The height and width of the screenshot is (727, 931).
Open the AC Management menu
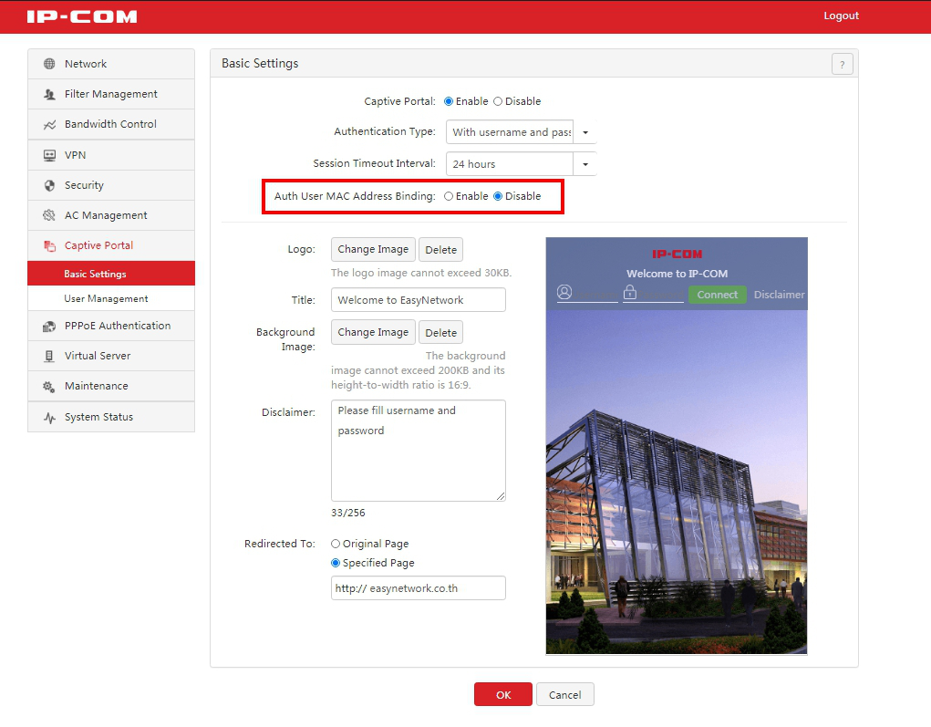tap(111, 215)
